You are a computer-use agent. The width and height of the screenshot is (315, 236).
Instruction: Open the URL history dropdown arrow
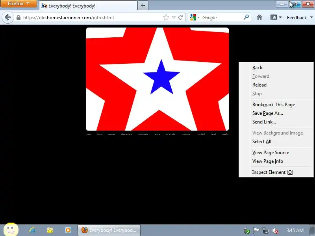pos(174,18)
